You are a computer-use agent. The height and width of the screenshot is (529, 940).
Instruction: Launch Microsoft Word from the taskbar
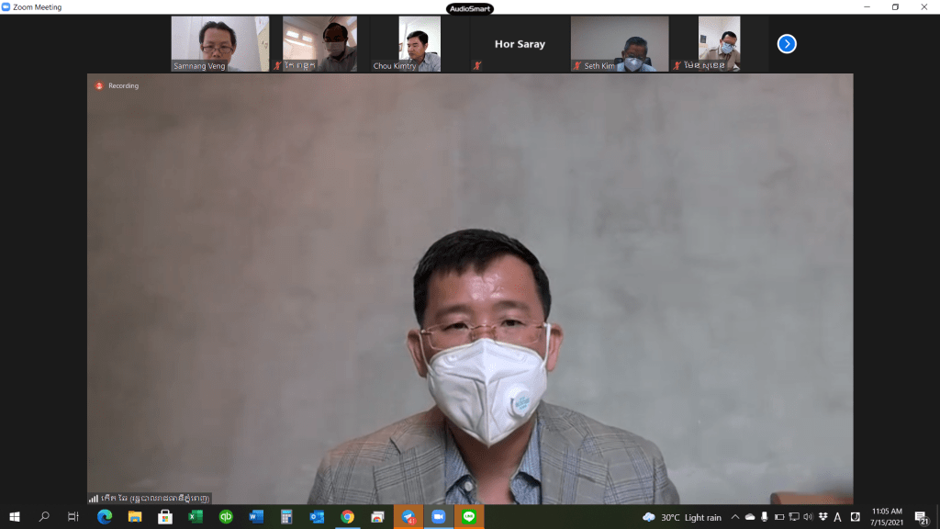click(x=256, y=517)
